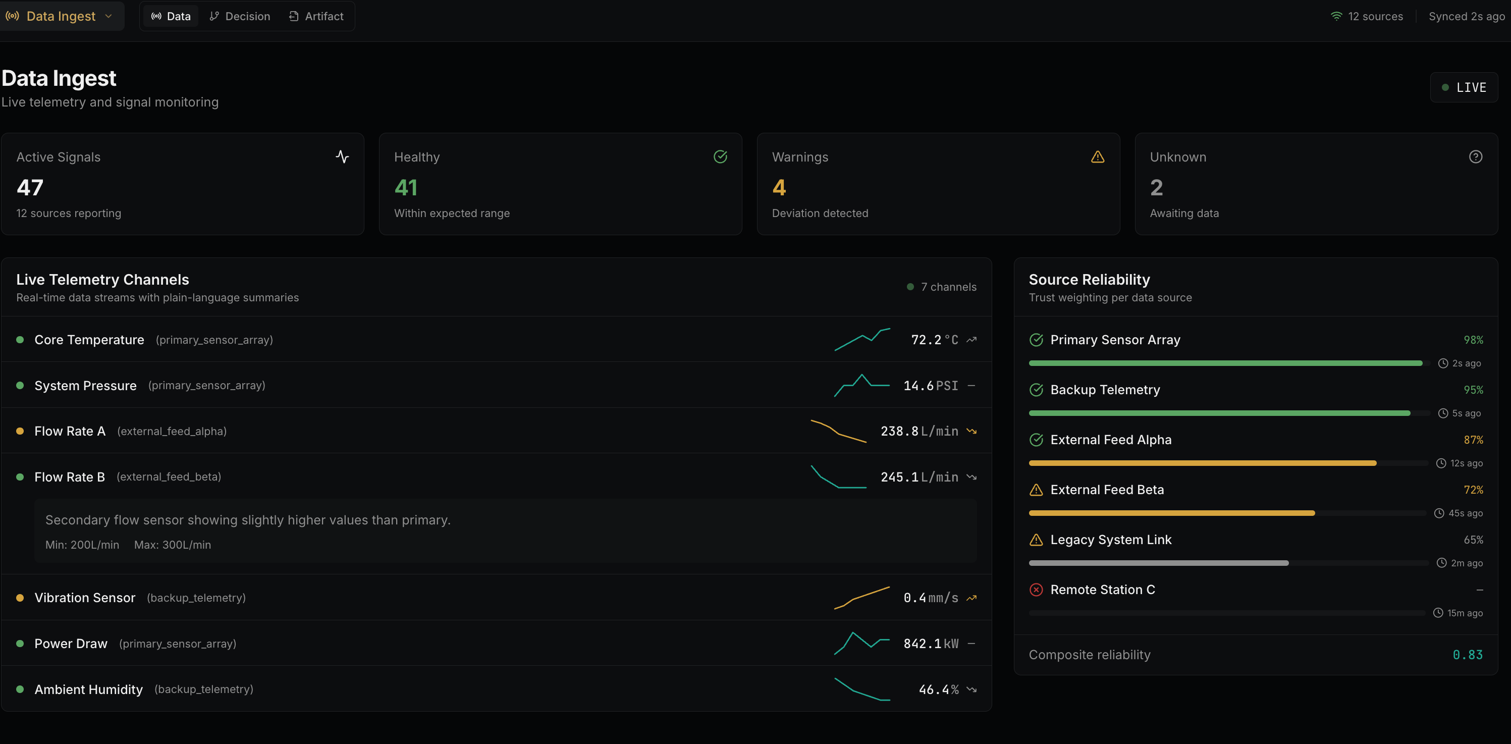Switch to the Artifact tab
The image size is (1511, 744).
pos(316,17)
